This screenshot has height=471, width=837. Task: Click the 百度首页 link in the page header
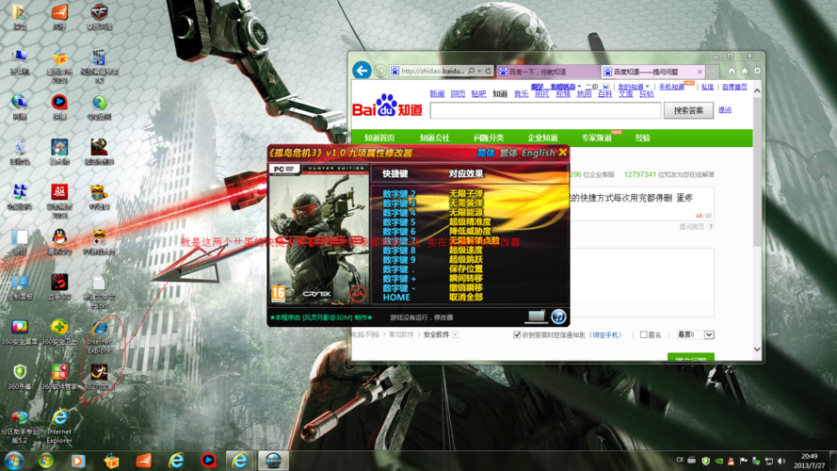[734, 87]
